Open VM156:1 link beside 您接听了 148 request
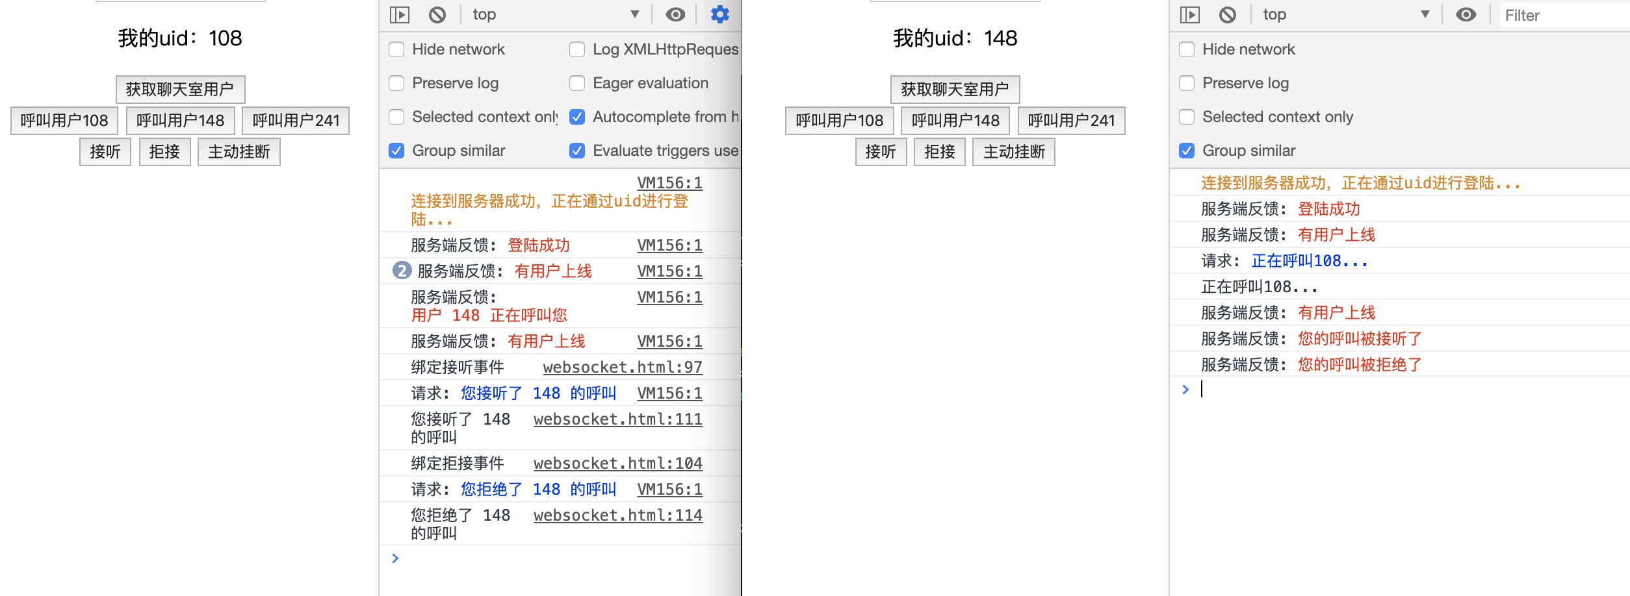1630x596 pixels. (x=669, y=393)
